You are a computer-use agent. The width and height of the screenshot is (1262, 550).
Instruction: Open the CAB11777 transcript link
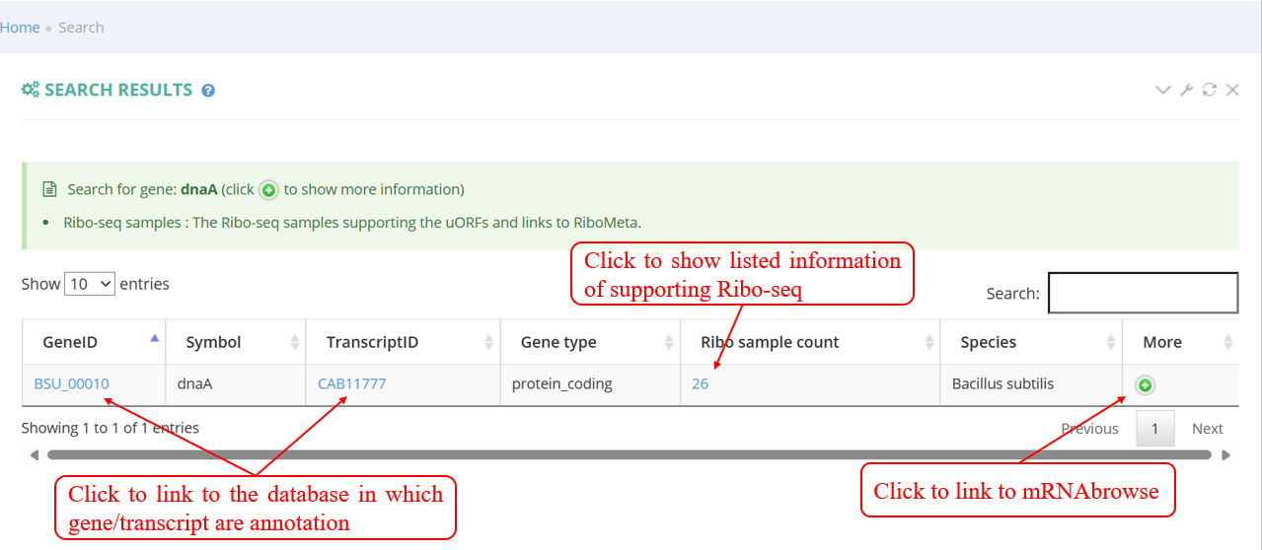[351, 384]
